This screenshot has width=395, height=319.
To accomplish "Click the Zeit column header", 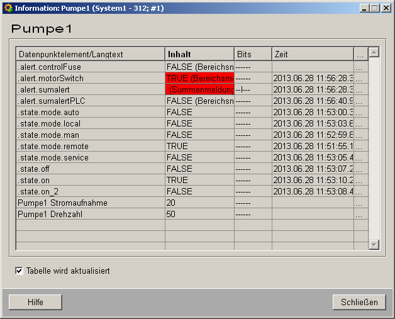I will (313, 54).
